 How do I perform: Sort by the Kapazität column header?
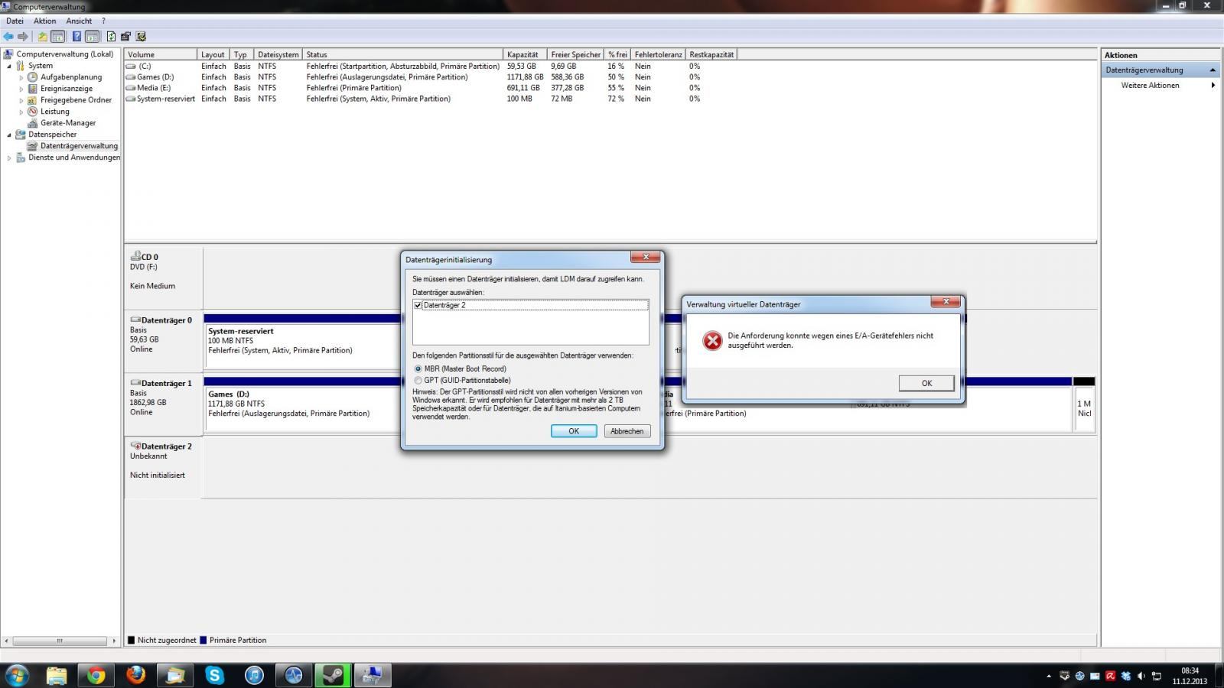pyautogui.click(x=525, y=54)
